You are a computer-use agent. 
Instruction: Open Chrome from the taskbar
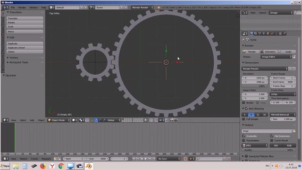(61, 166)
